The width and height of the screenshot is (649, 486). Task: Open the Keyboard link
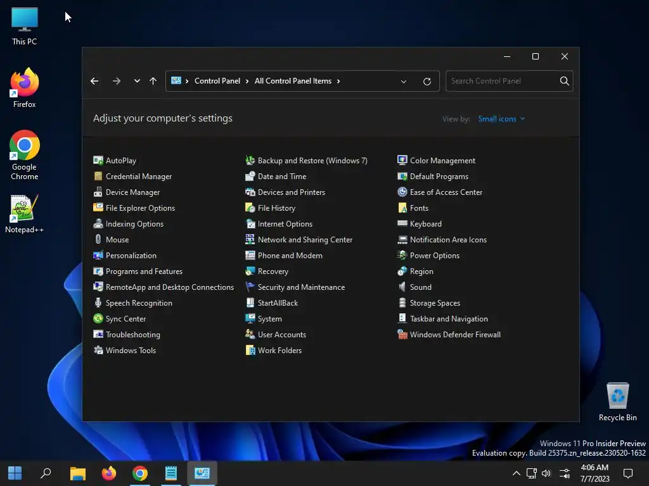pos(425,224)
